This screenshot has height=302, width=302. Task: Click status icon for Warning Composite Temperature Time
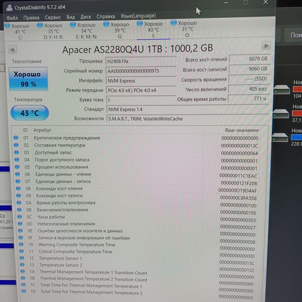21,245
